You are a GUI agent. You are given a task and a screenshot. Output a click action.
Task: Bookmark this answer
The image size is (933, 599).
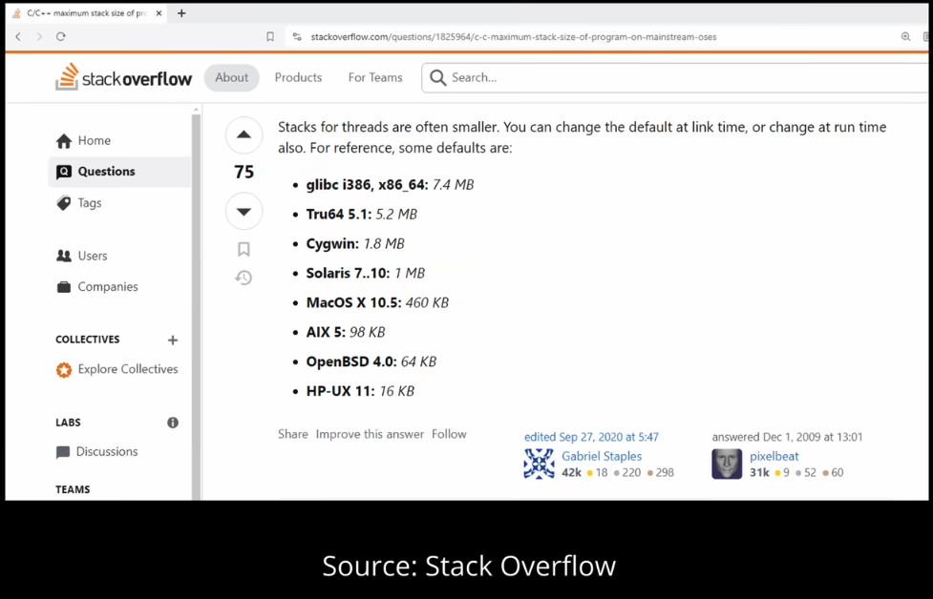click(244, 247)
